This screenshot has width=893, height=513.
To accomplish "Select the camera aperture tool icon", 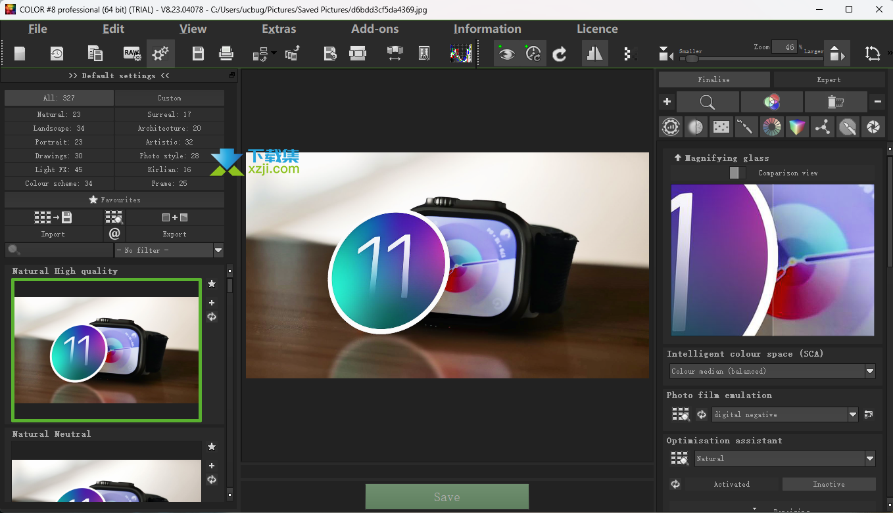I will [873, 127].
